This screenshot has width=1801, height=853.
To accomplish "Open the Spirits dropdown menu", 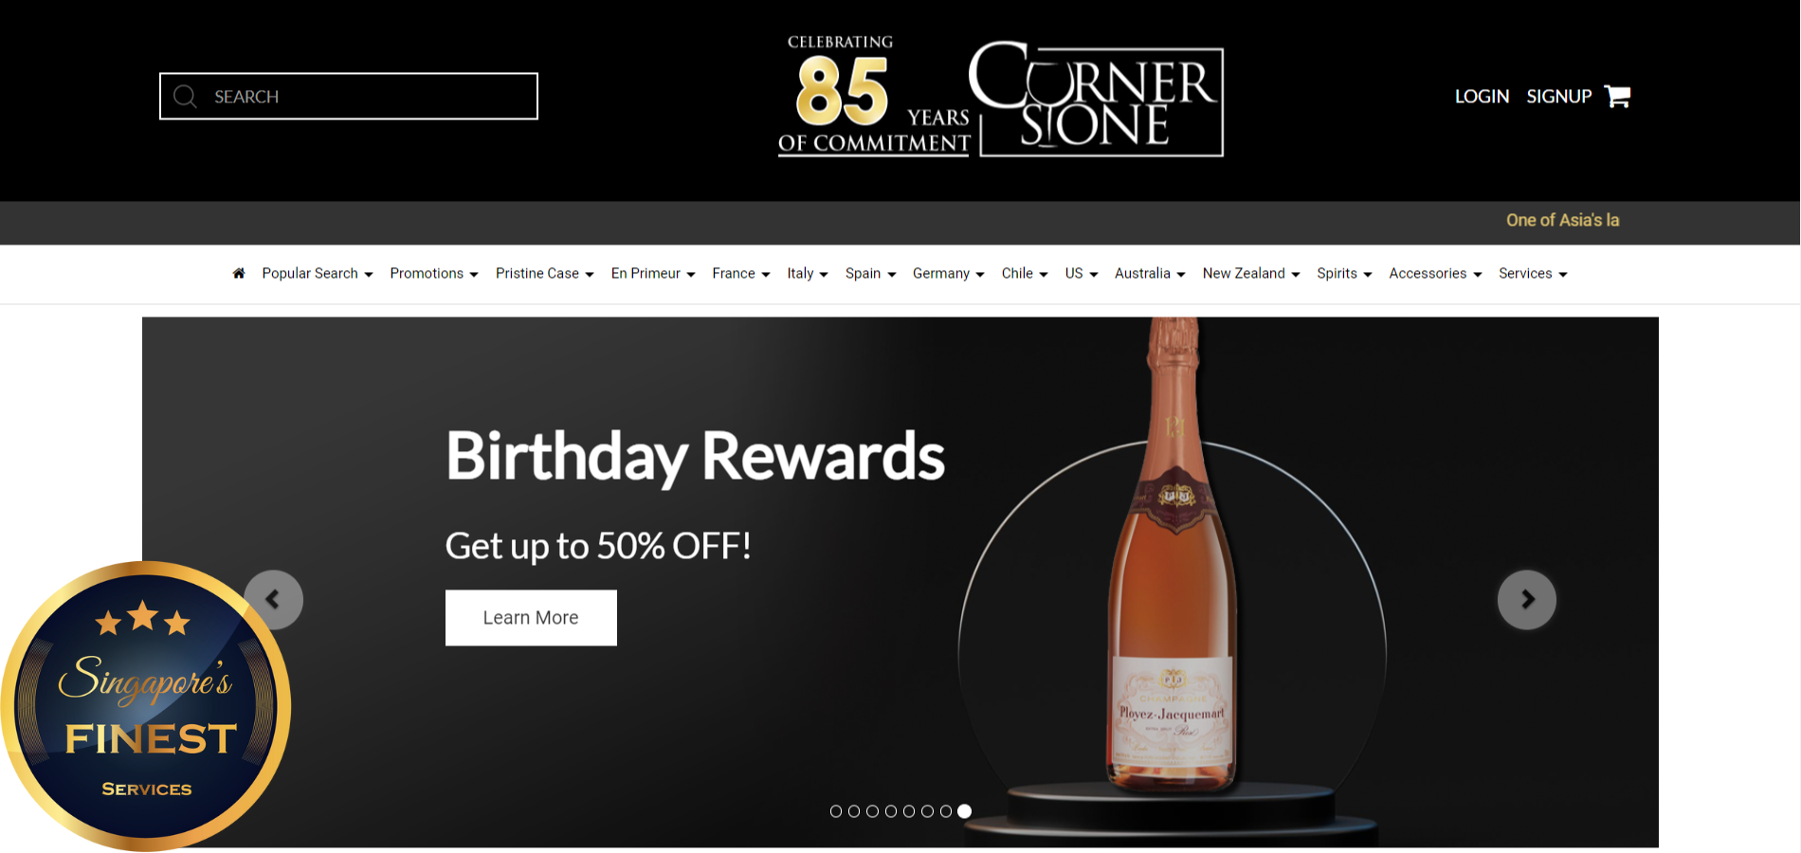I will [1344, 273].
